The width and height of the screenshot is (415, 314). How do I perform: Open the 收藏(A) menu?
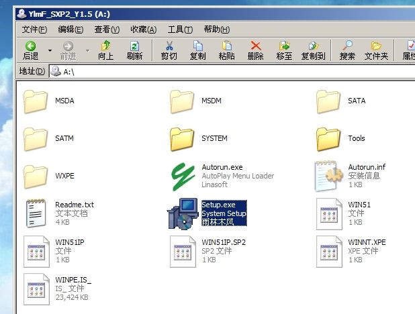(x=144, y=29)
